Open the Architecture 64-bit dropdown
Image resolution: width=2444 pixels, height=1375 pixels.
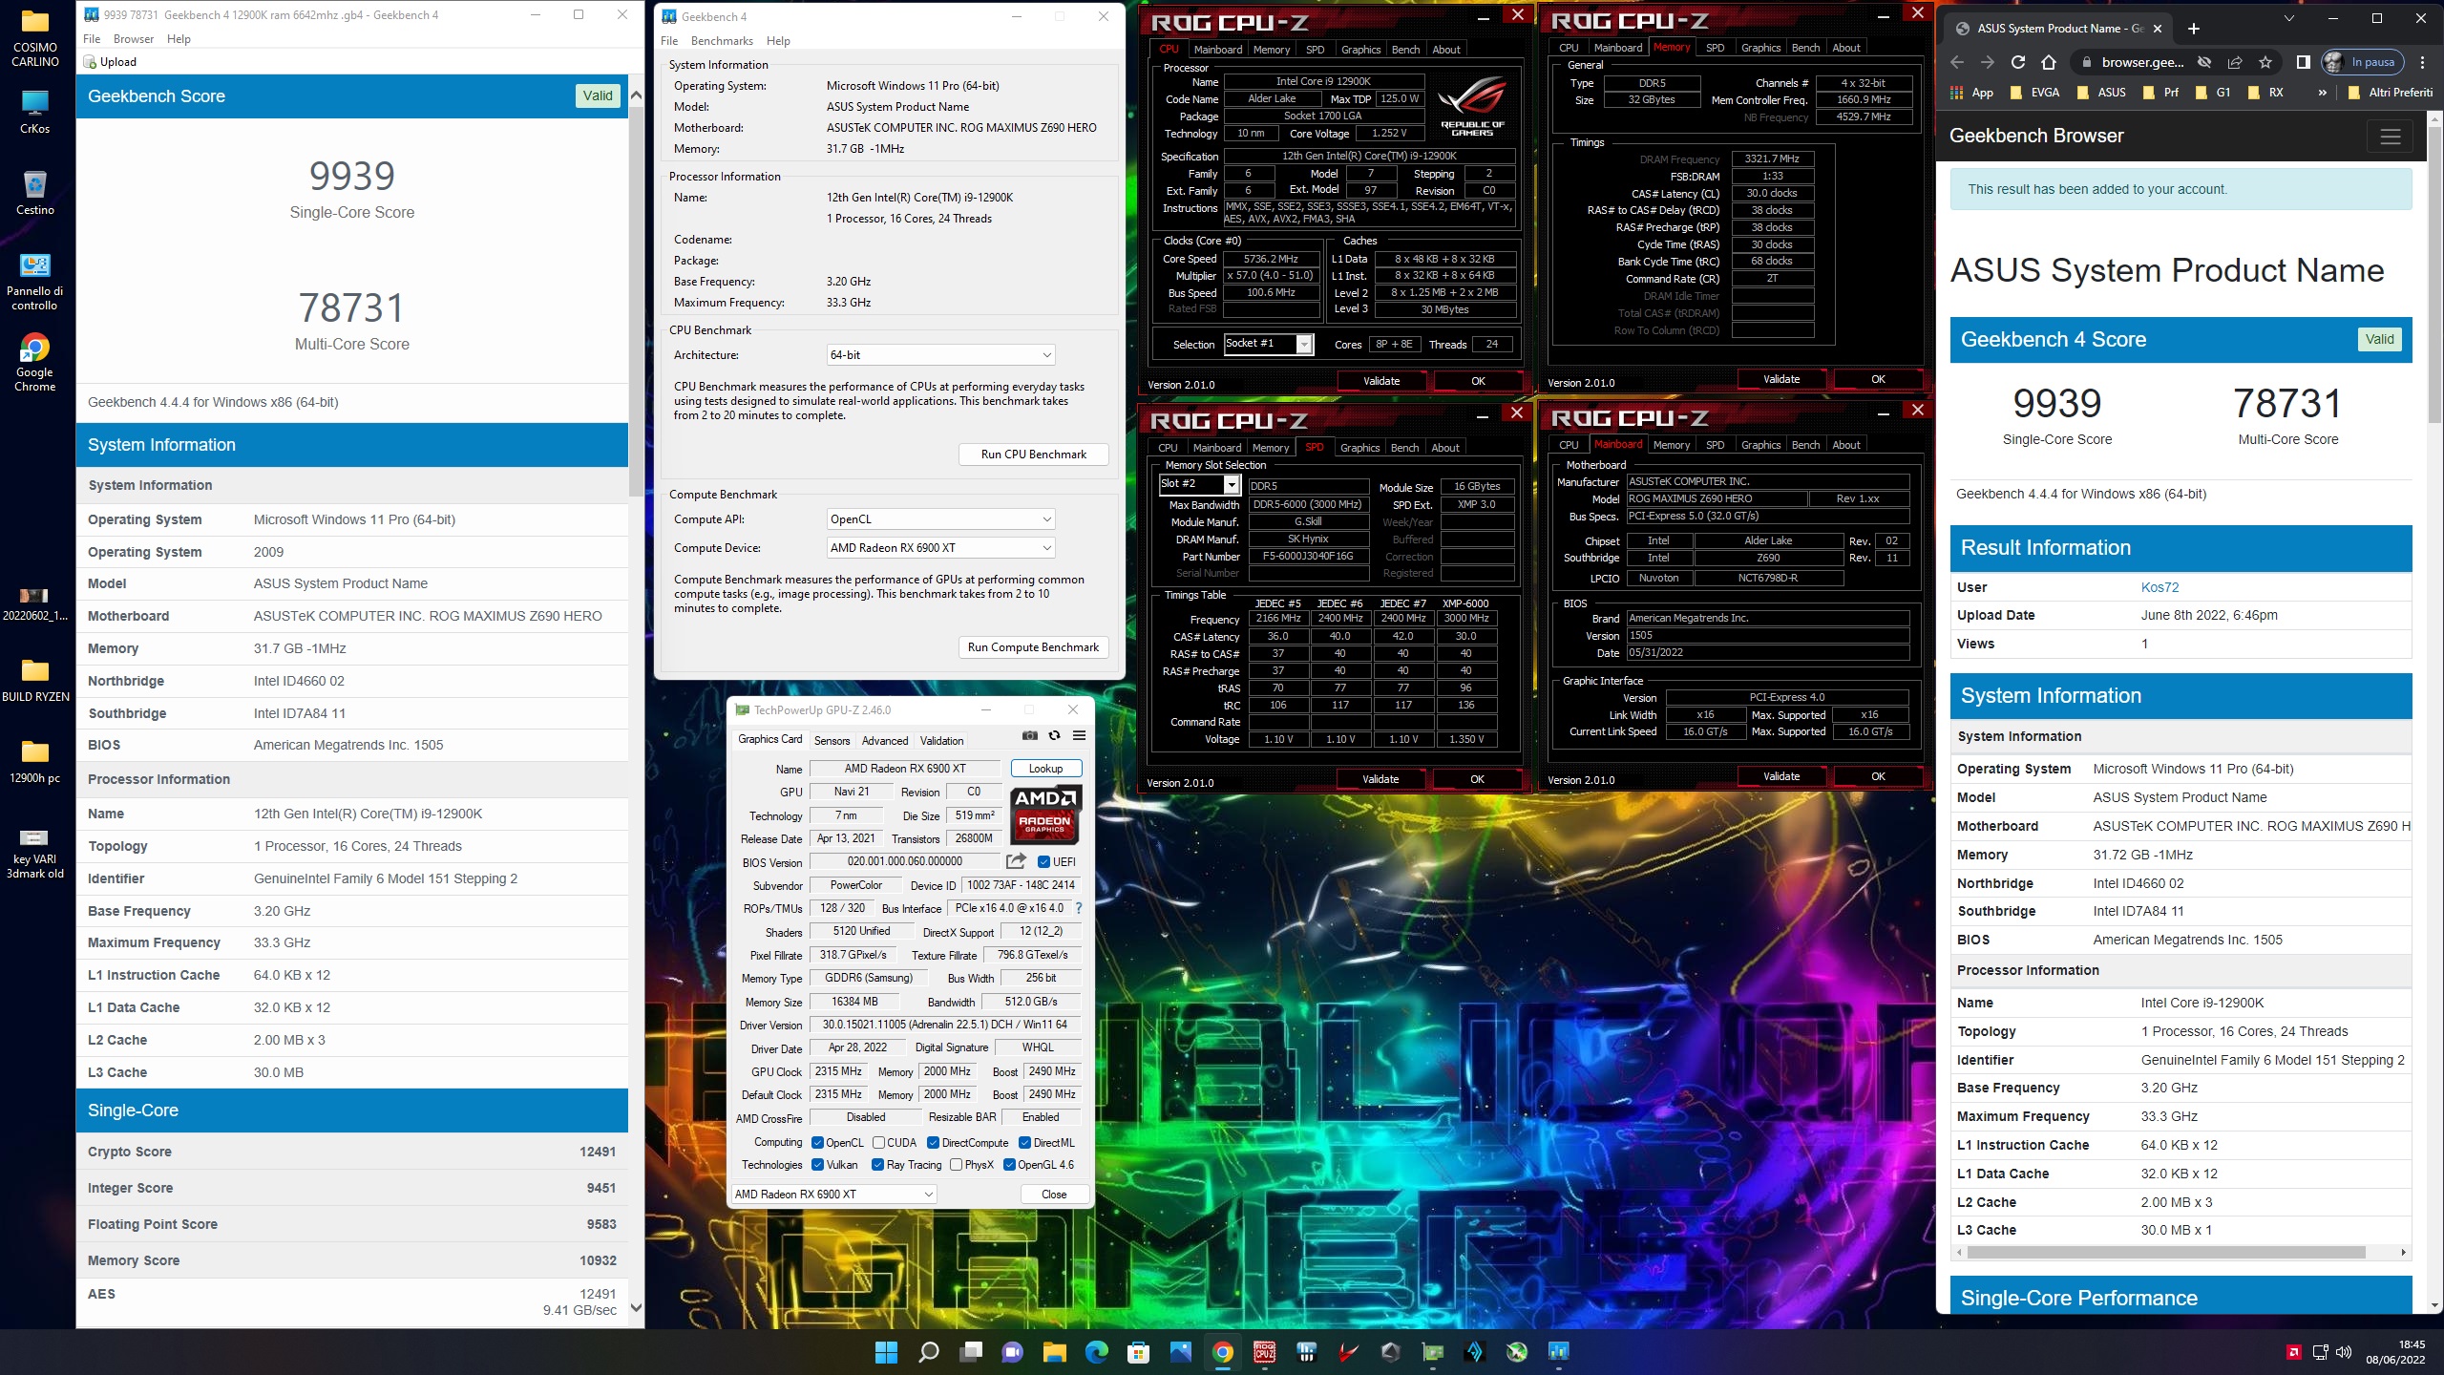coord(940,355)
